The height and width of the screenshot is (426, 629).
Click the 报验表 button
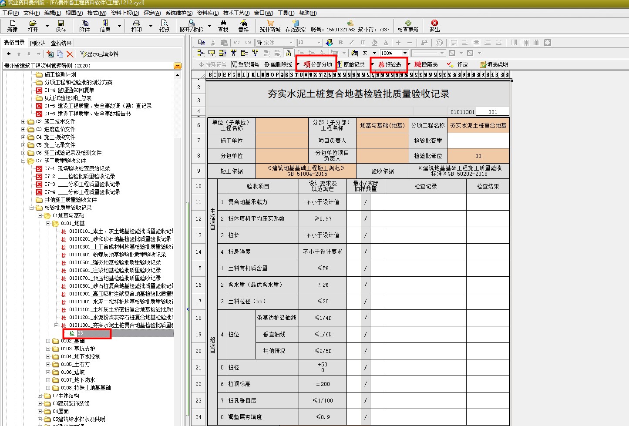click(x=390, y=64)
